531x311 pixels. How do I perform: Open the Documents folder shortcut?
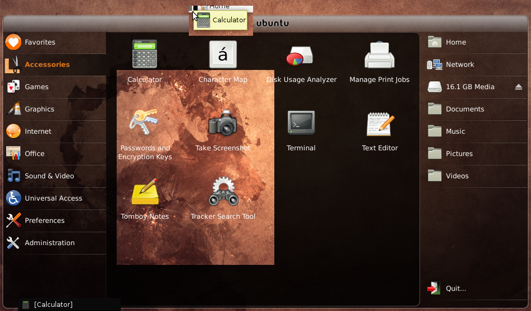tap(465, 109)
